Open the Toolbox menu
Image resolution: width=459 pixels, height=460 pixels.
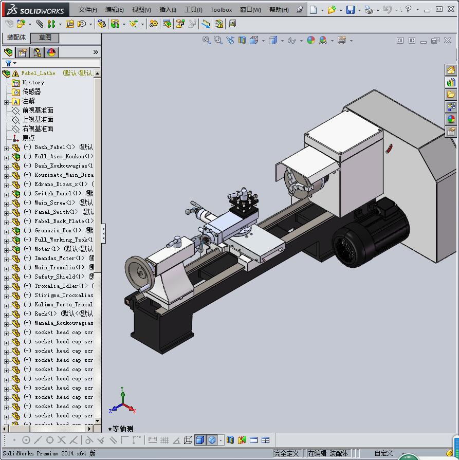click(221, 10)
